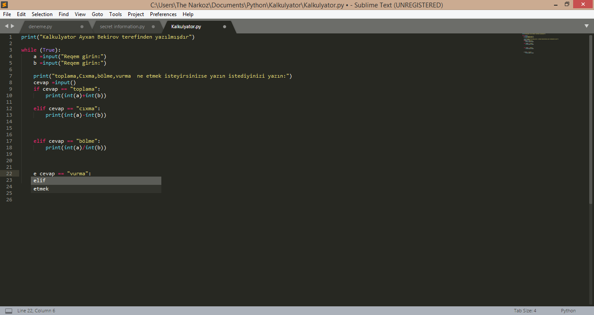Change syntax via Python status label
The image size is (594, 315).
568,311
